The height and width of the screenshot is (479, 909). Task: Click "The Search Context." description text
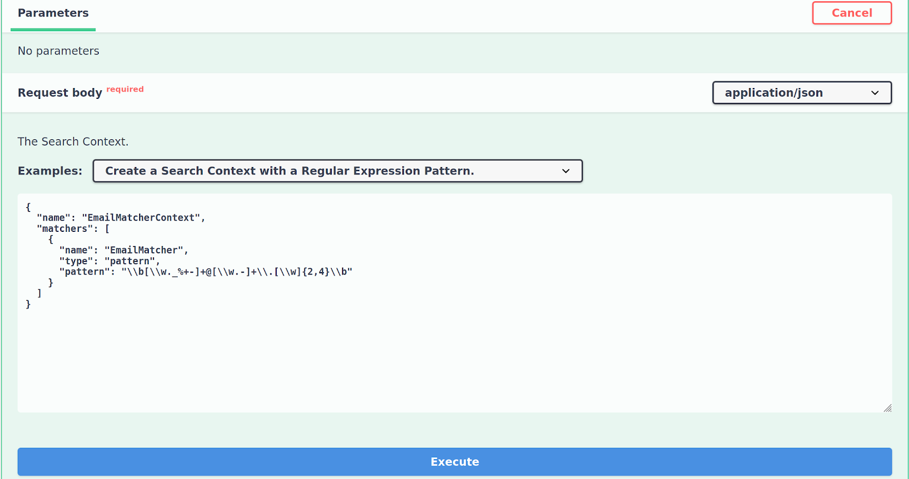point(73,141)
